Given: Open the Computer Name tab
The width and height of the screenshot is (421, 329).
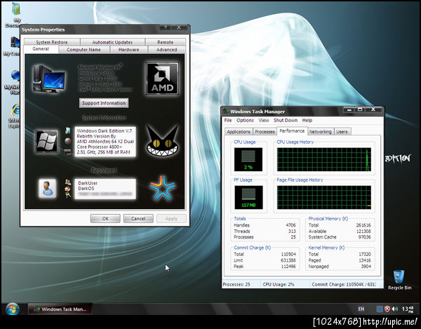Looking at the screenshot, I should [x=83, y=50].
